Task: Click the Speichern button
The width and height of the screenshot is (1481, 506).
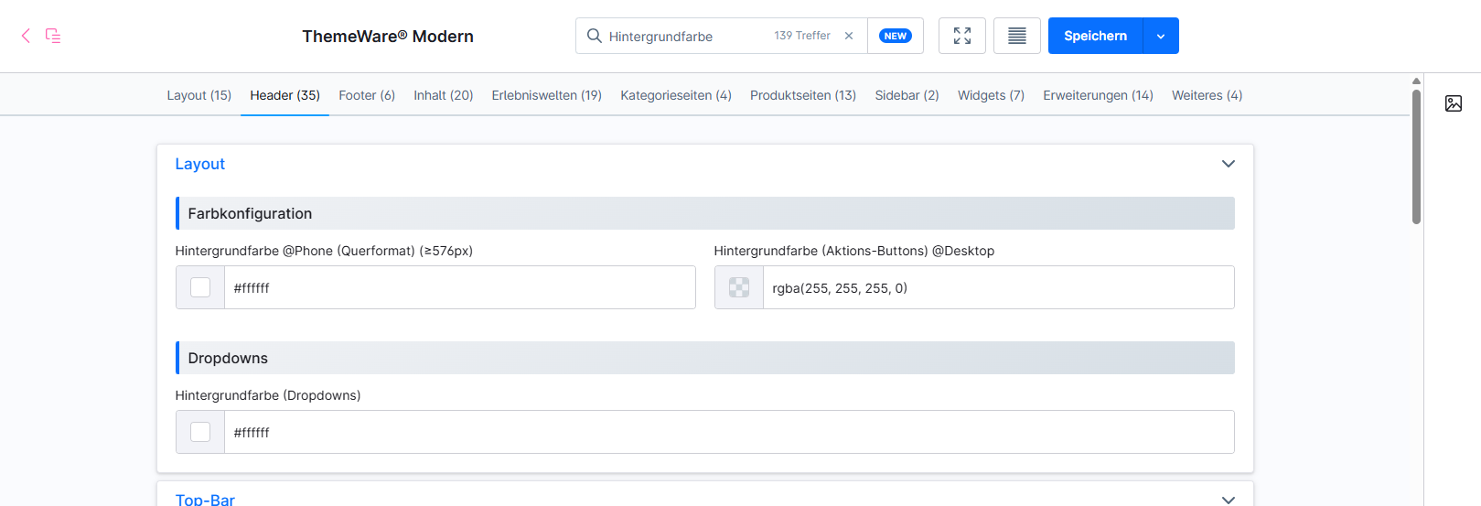Action: coord(1095,36)
